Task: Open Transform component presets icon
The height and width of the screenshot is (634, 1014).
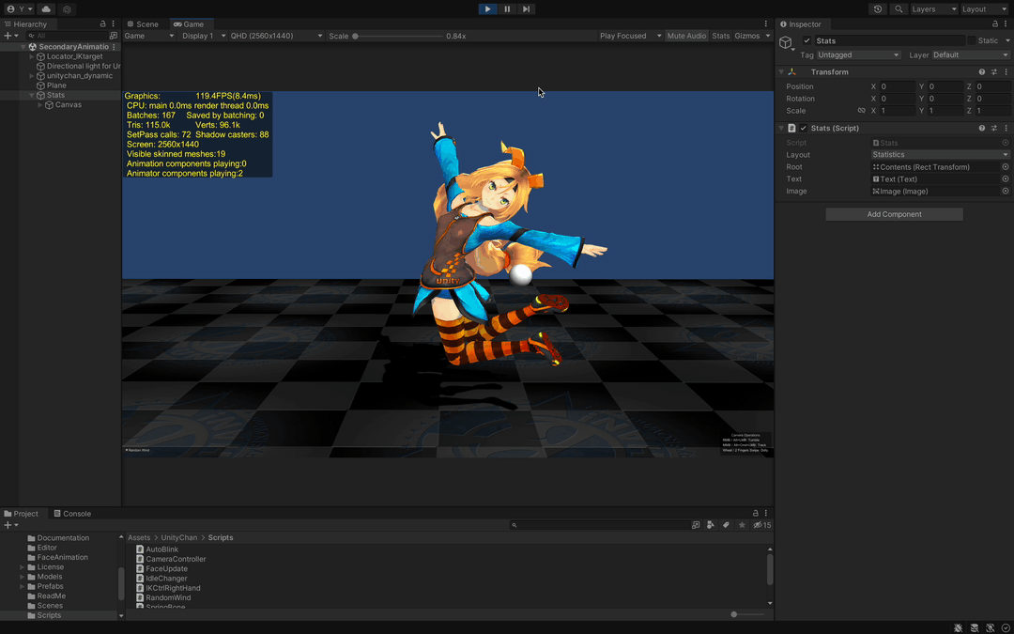Action: coord(994,71)
